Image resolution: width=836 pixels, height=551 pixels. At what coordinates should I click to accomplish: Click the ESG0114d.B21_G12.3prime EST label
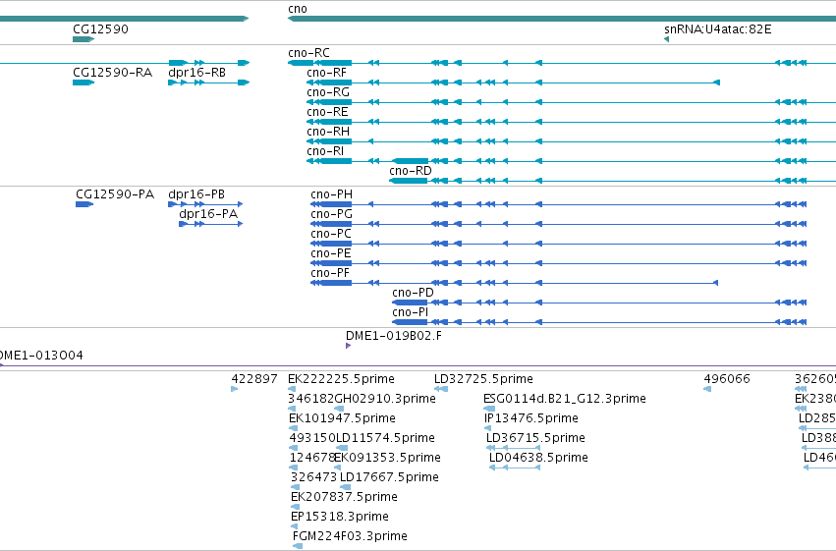point(565,399)
